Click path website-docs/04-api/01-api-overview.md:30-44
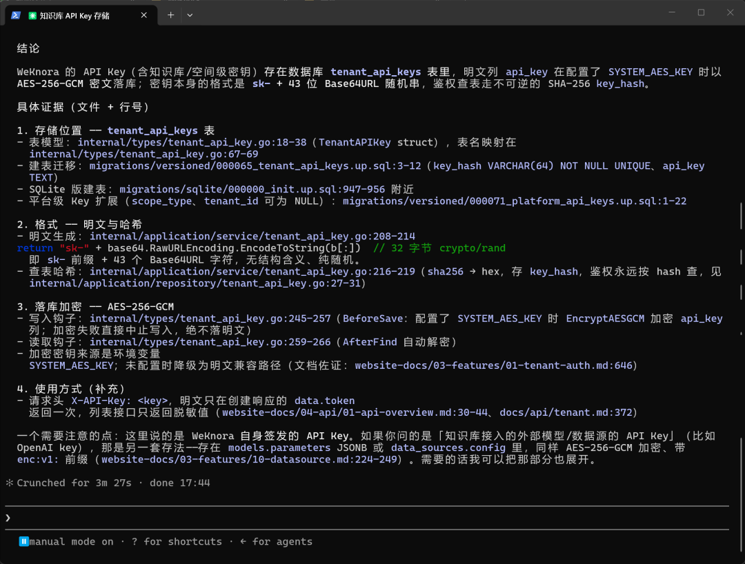 tap(355, 412)
